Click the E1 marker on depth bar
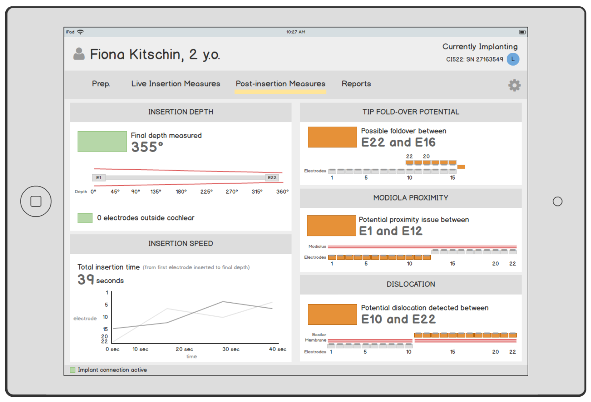Viewport: 591px width, 402px height. [99, 178]
